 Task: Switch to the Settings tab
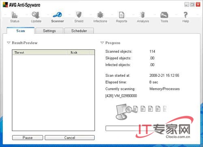click(49, 31)
